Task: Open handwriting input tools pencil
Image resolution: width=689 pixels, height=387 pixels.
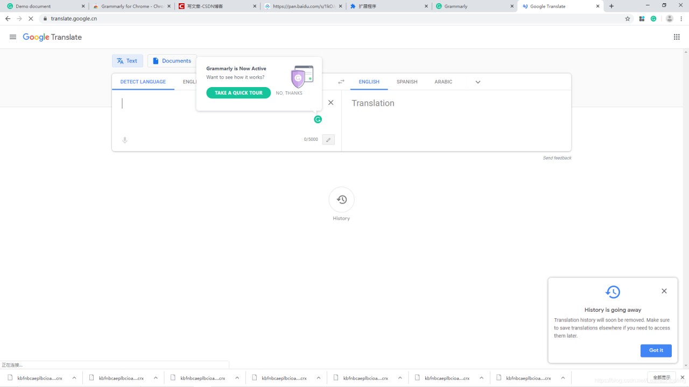Action: (x=328, y=140)
